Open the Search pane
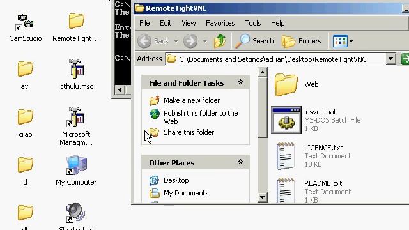 tap(254, 41)
